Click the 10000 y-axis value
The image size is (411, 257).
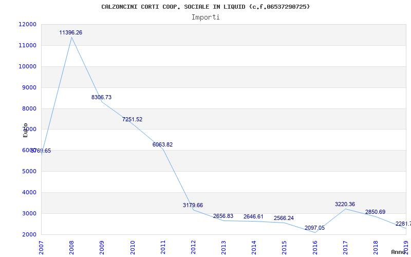[x=27, y=66]
